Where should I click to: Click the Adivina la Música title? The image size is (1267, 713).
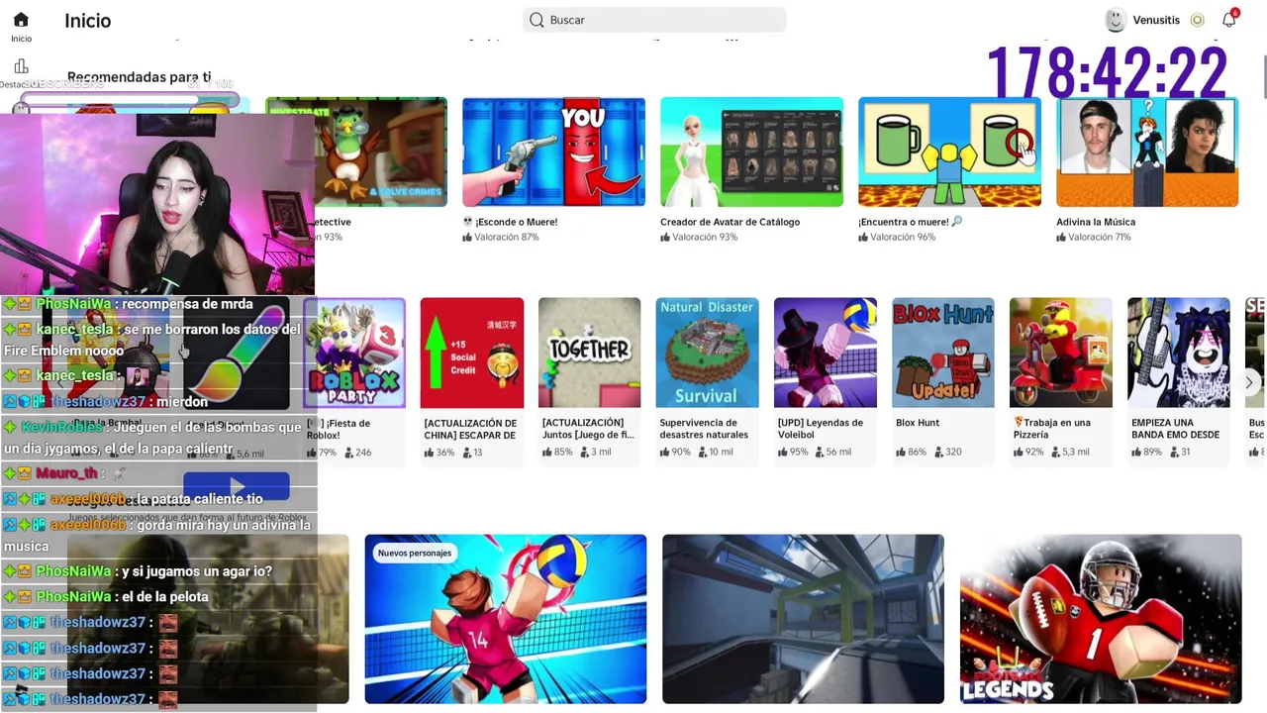click(1096, 222)
